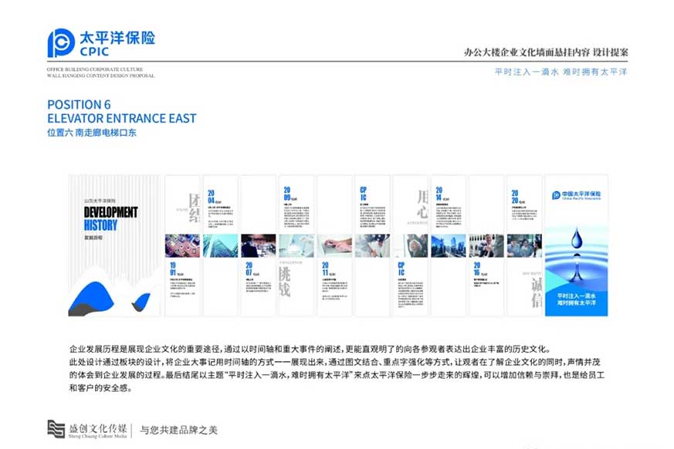Screen dimensions: 674x449
Task: Click the 2009 year marker
Action: click(x=290, y=194)
